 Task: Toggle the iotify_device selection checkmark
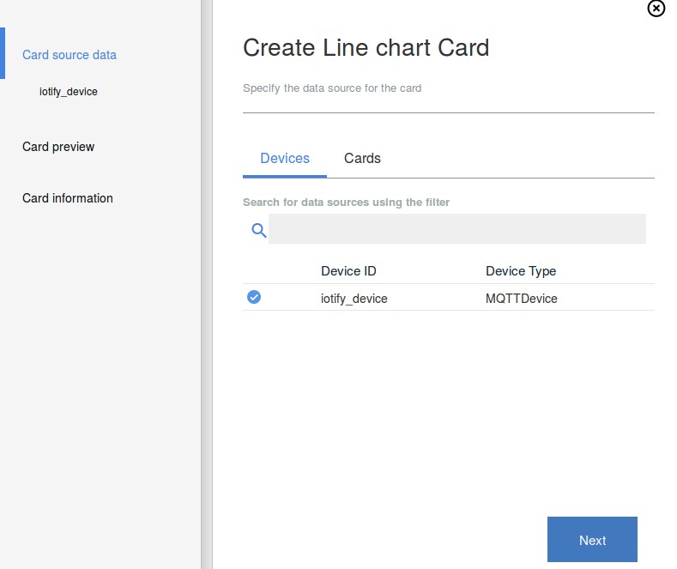click(254, 297)
